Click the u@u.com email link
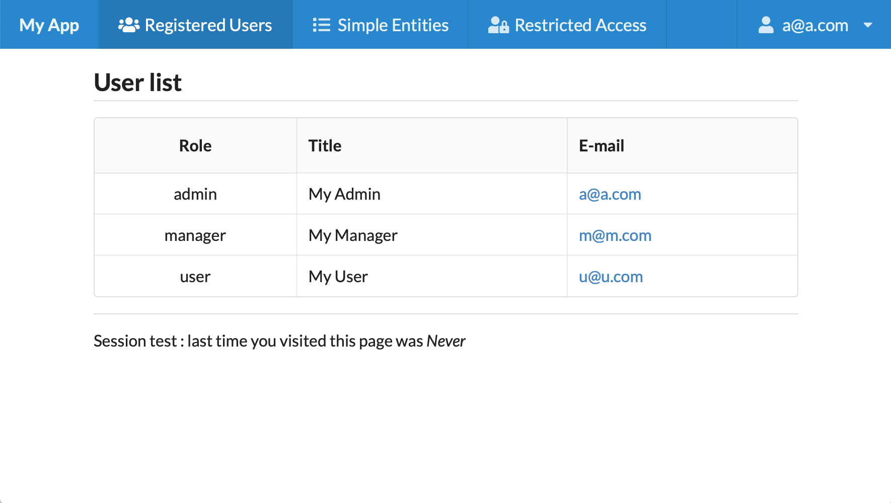Viewport: 891px width, 503px height. [611, 277]
